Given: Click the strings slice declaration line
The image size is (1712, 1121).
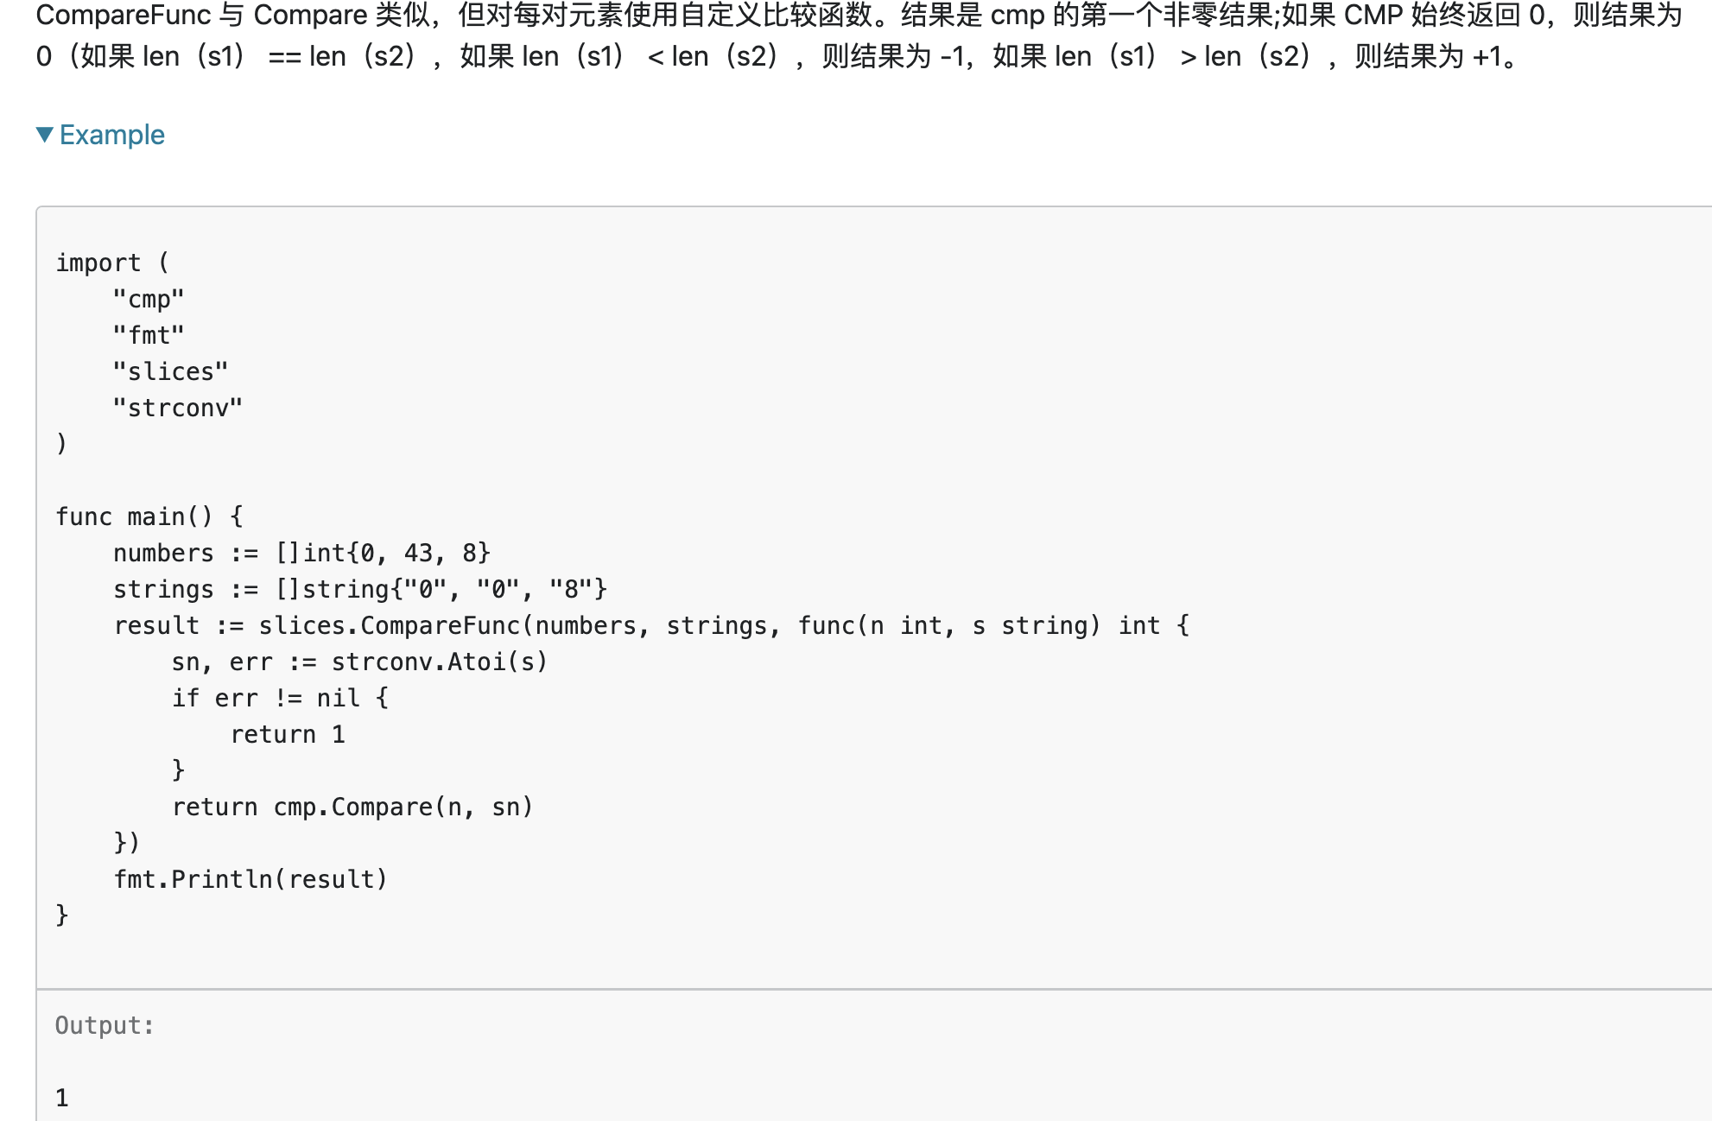Looking at the screenshot, I should (x=360, y=589).
